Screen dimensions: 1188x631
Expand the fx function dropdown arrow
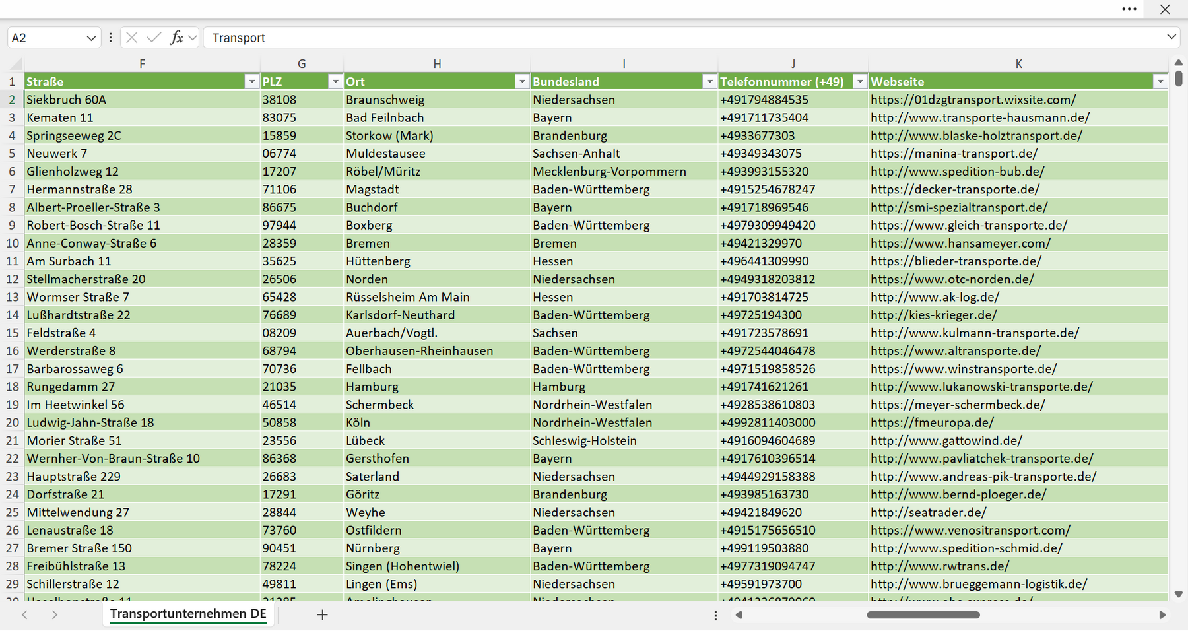tap(193, 38)
